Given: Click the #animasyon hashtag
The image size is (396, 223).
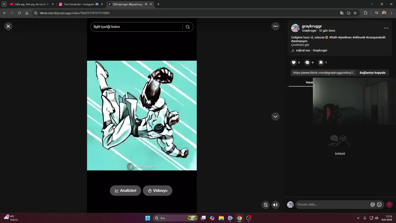Looking at the screenshot, I should click(x=299, y=41).
